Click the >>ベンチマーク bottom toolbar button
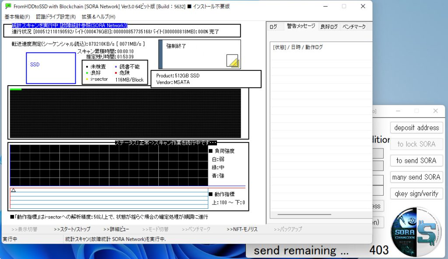448x259 pixels. pyautogui.click(x=196, y=229)
